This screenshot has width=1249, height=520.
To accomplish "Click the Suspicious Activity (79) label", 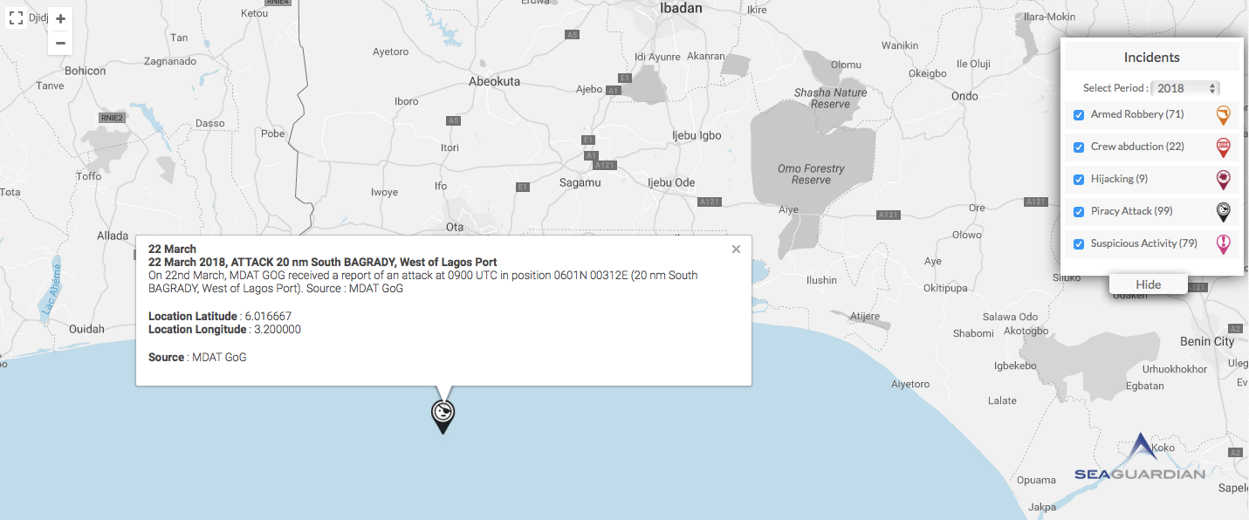I will coord(1143,243).
